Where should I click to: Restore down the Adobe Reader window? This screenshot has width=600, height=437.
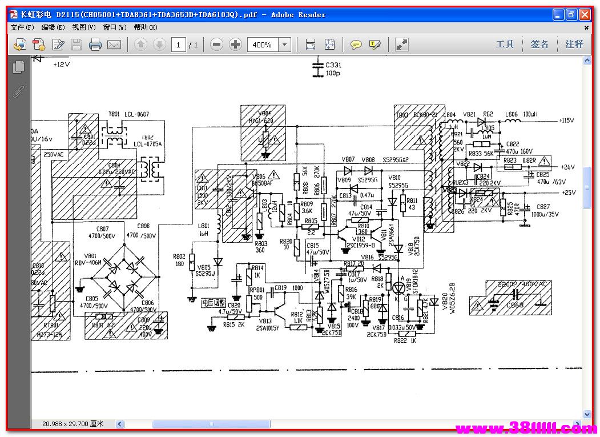pyautogui.click(x=571, y=14)
